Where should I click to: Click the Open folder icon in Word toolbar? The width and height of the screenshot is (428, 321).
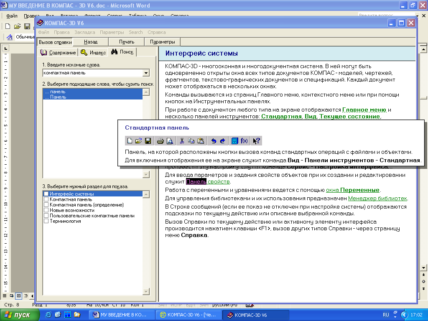coord(18,26)
